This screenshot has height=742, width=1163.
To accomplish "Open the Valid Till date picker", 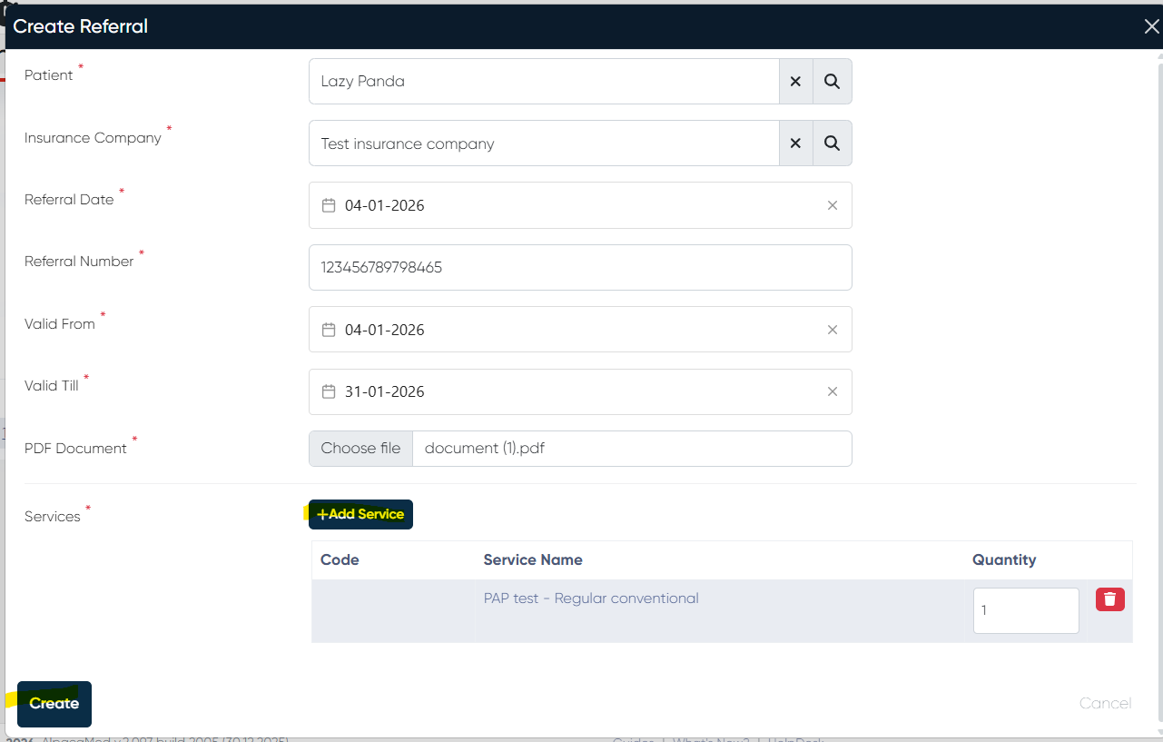I will tap(330, 391).
